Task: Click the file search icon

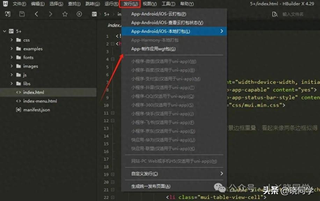Action: (275, 14)
